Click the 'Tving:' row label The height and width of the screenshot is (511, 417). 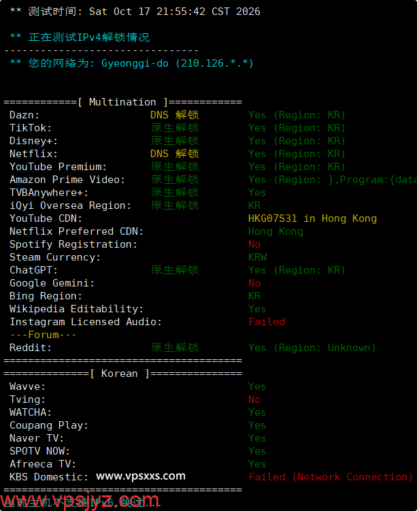tap(28, 399)
